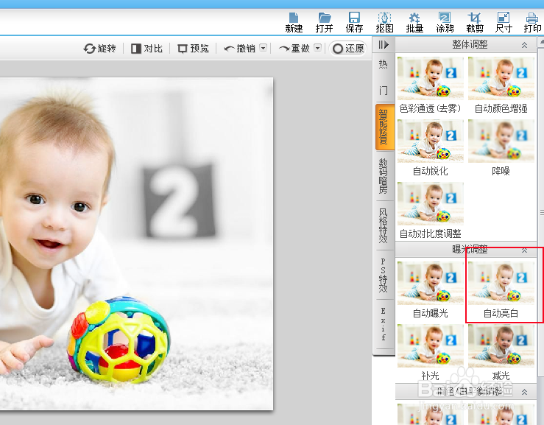The image size is (544, 425).
Task: Open the 尺寸 size tool
Action: point(504,22)
